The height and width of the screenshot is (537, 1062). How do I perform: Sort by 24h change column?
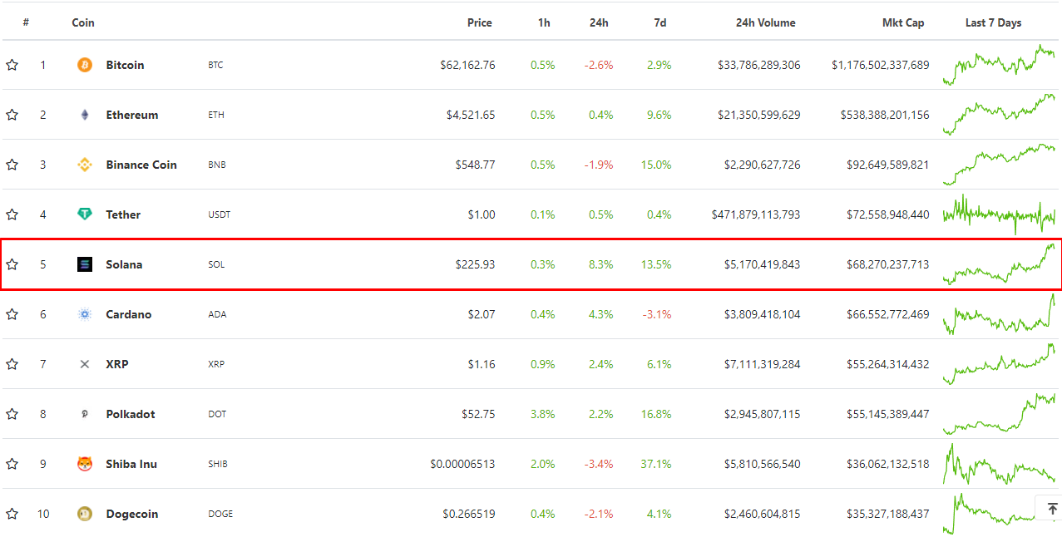click(599, 22)
